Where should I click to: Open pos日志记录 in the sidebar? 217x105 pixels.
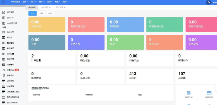coord(12,23)
